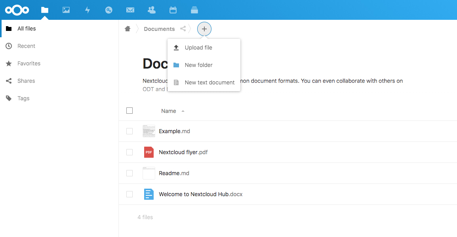Click the Example.md thumbnail

pos(149,131)
